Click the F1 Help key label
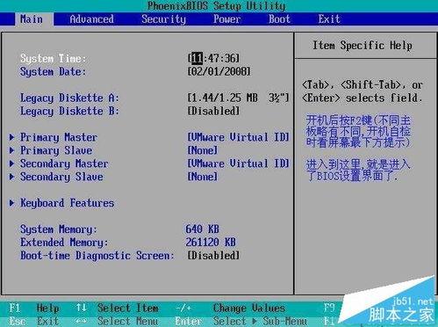 [34, 308]
